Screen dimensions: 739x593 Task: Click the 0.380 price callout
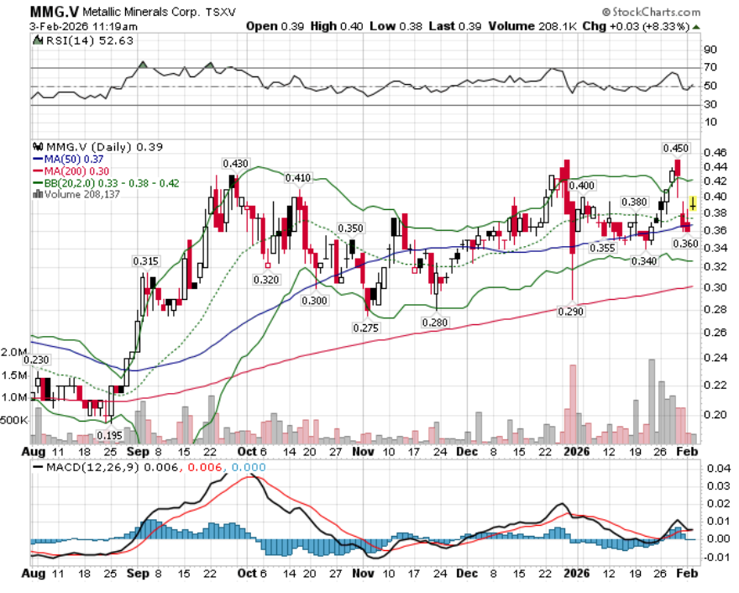point(634,202)
